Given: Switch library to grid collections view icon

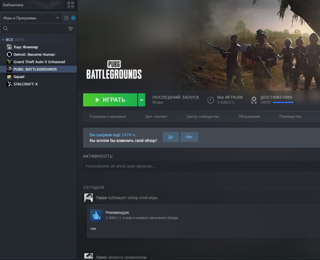Looking at the screenshot, I should tap(71, 5).
